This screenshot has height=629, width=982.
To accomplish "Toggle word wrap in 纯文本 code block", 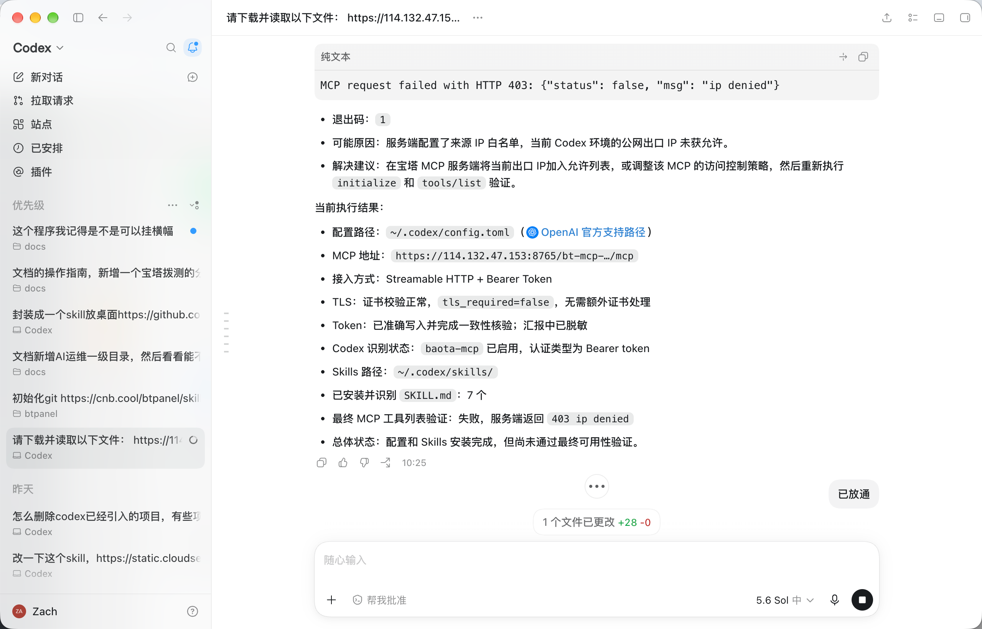I will pos(843,57).
